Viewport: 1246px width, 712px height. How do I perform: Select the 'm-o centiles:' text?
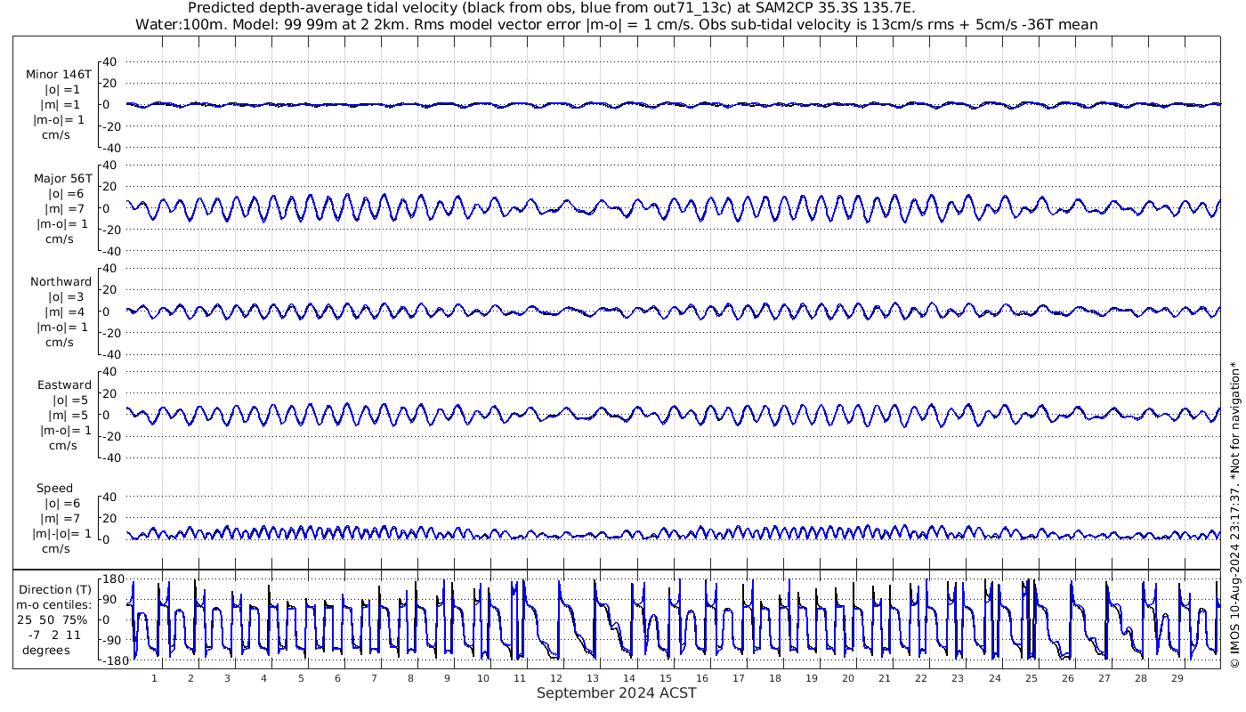click(x=54, y=605)
